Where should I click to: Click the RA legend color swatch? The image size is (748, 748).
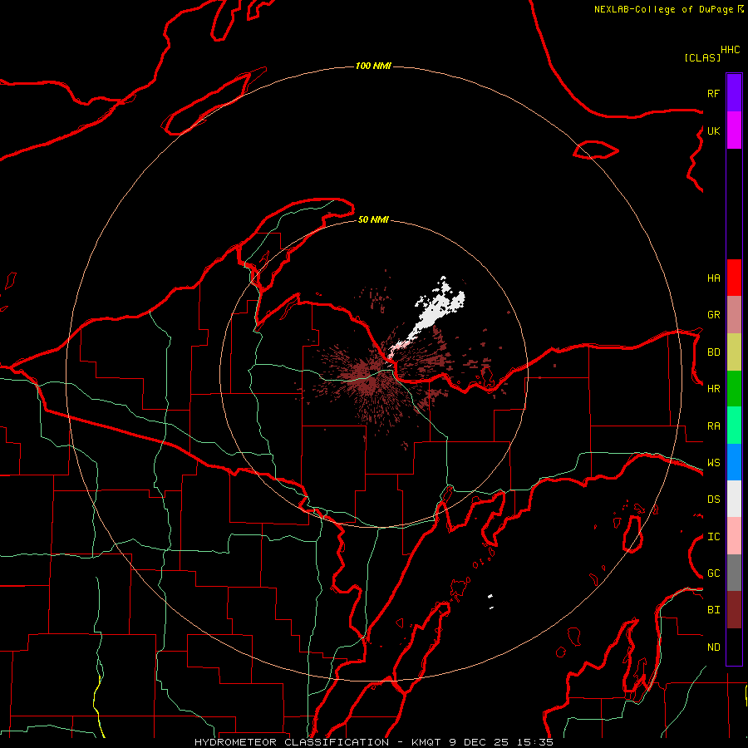pos(734,426)
